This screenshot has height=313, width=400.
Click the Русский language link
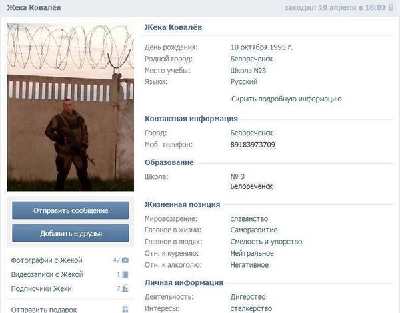point(243,81)
